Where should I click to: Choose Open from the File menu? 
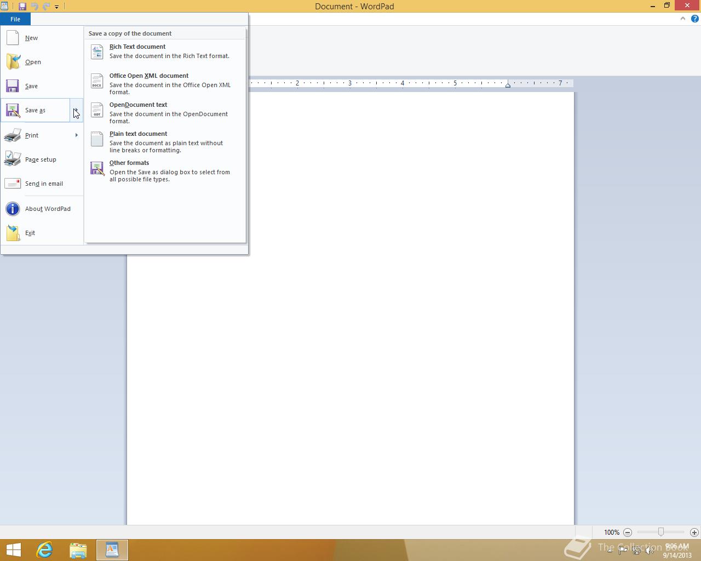click(42, 62)
